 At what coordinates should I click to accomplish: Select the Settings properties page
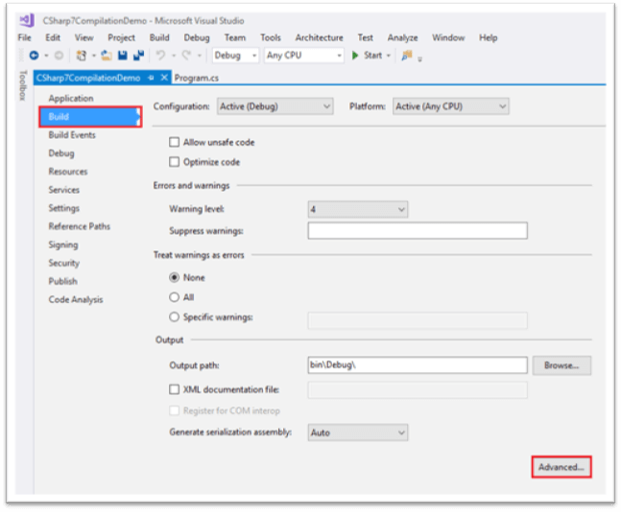63,208
